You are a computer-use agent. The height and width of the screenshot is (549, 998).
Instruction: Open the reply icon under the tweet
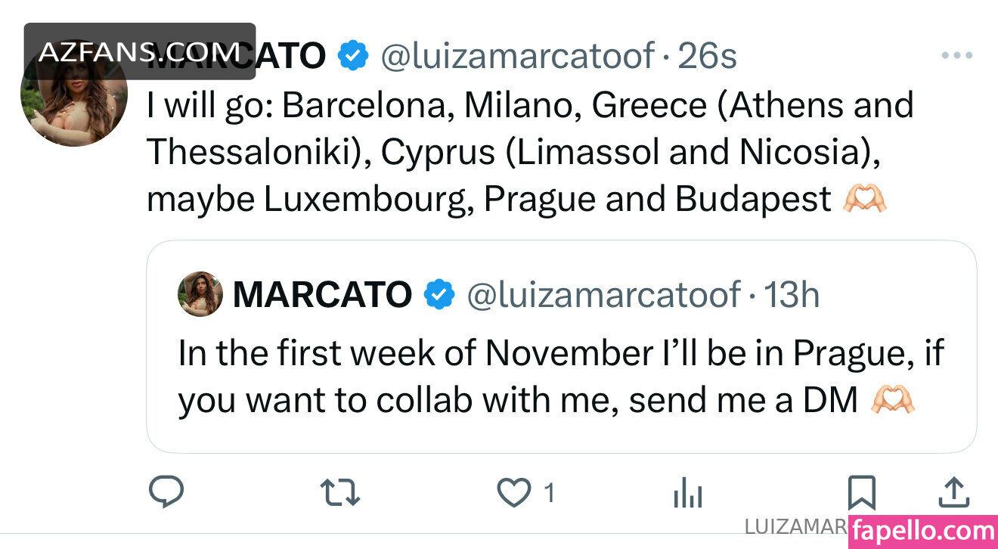tap(166, 494)
